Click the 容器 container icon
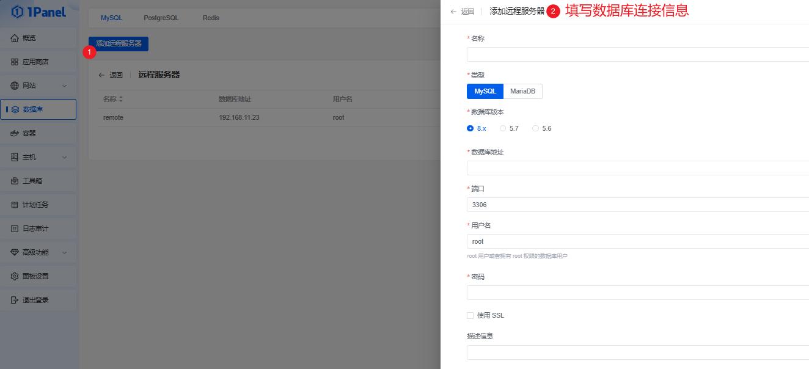Screen dimensions: 809x369 [x=15, y=133]
